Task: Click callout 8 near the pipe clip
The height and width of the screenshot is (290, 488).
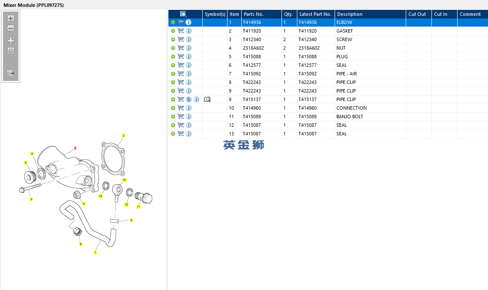Action: (81, 244)
